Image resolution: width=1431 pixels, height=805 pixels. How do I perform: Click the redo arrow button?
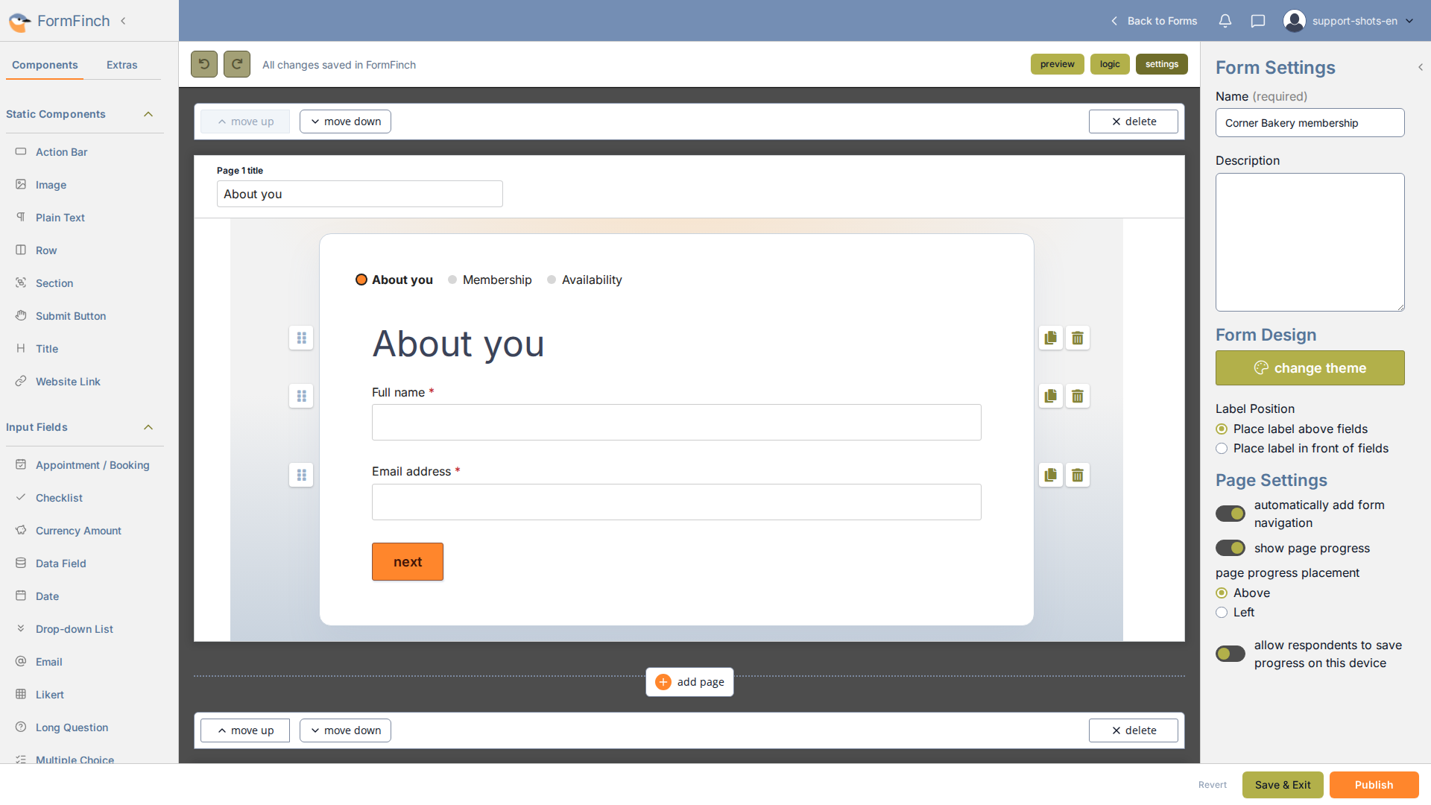coord(237,64)
